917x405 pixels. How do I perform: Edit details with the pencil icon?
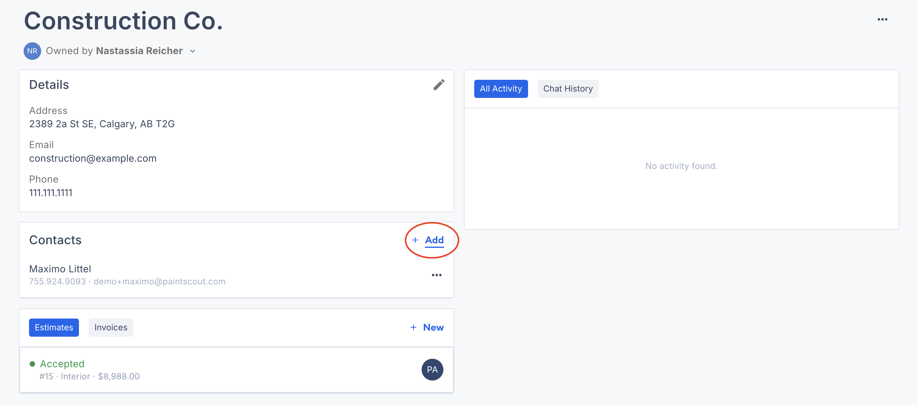[x=439, y=85]
